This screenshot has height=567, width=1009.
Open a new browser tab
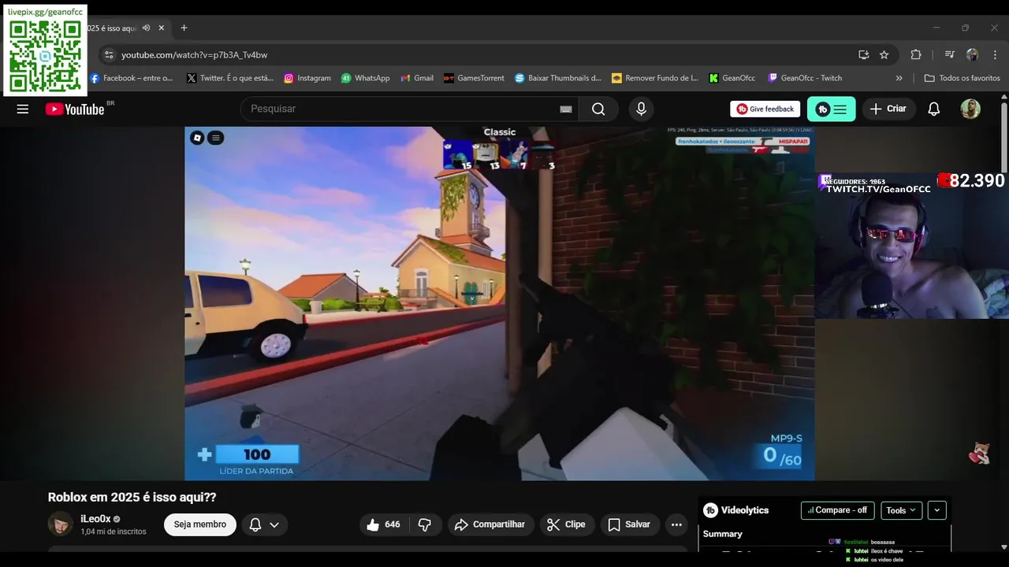(184, 28)
